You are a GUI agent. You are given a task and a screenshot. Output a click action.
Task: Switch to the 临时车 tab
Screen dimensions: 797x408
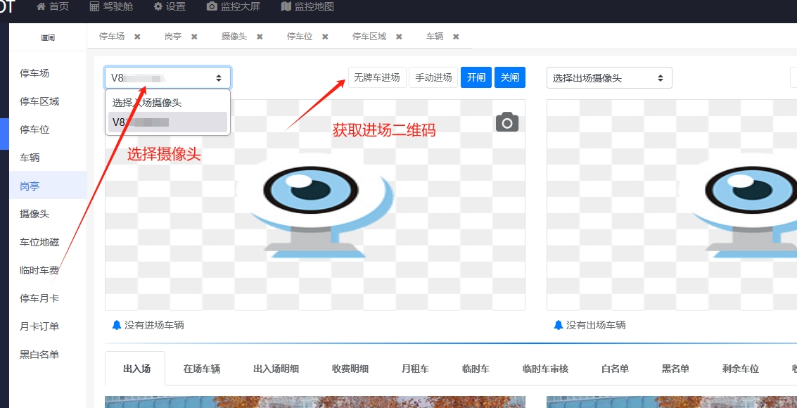click(476, 369)
